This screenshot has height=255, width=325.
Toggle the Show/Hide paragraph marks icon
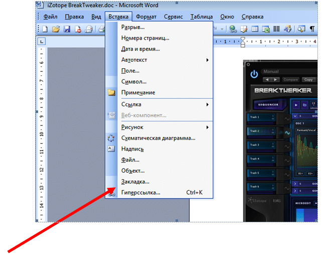[312, 29]
